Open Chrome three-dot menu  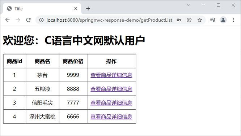[234, 20]
